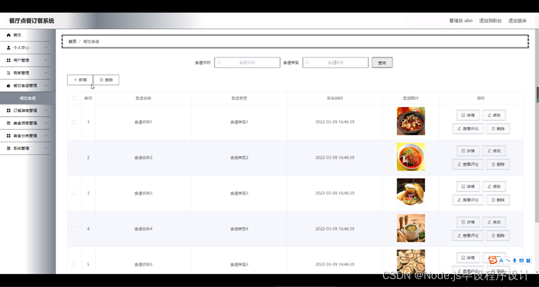539x287 pixels.
Task: Expand 订餐指南管理 using its chevron
Action: coord(46,111)
